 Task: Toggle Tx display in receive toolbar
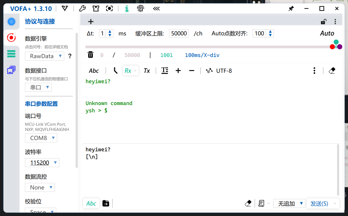coord(147,71)
